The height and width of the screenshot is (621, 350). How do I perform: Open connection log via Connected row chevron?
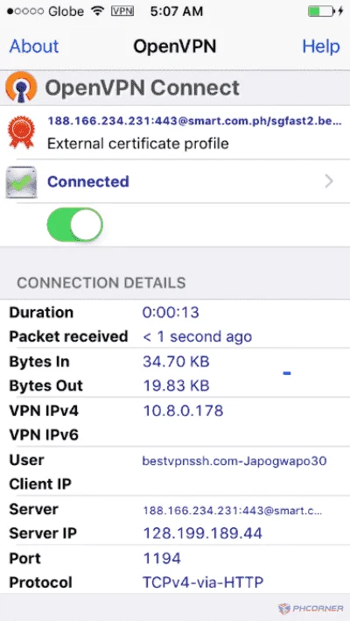[329, 182]
